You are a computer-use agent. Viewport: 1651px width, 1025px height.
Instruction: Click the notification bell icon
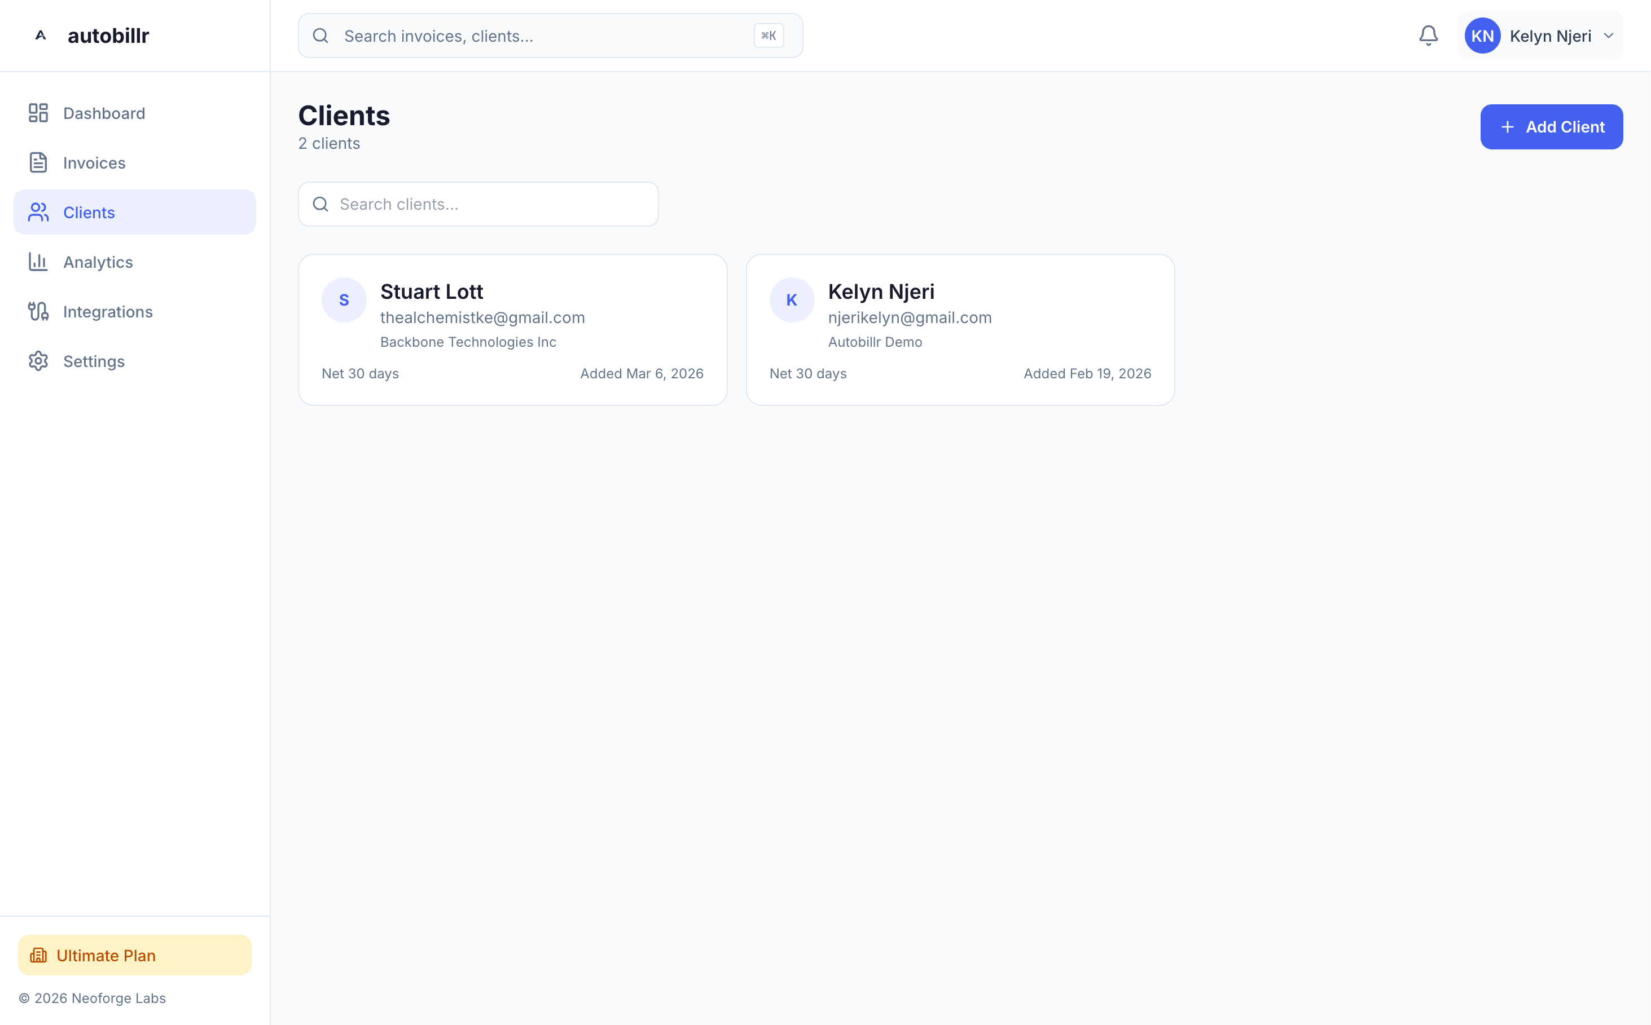pos(1428,36)
